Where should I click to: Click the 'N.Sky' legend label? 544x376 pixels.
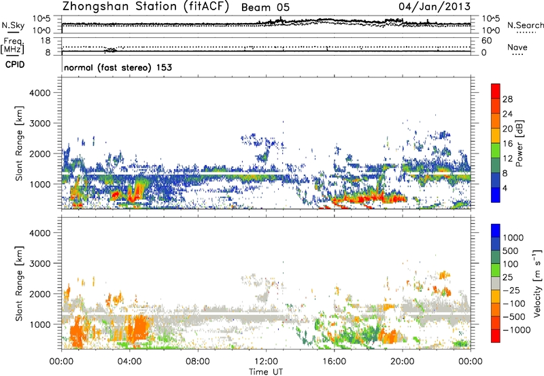tap(13, 25)
